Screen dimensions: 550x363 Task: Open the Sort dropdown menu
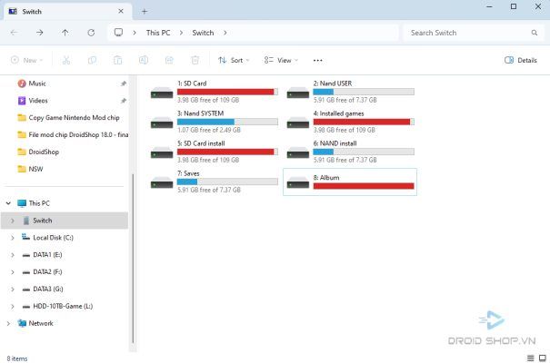click(234, 60)
